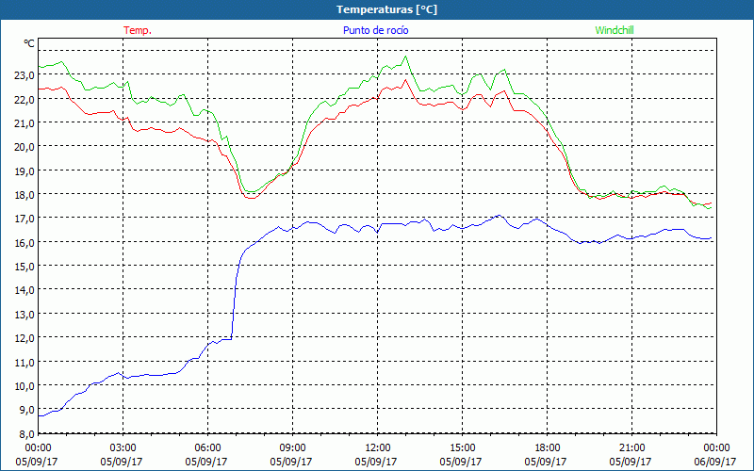Click the 21,0 y-axis value
Screen dimensions: 754x471
[25, 123]
